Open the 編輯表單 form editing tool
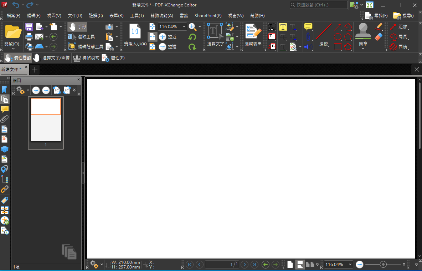The width and height of the screenshot is (422, 271). click(253, 33)
